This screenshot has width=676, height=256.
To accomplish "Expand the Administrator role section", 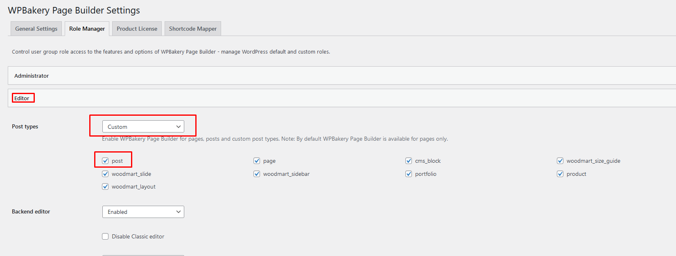I will pyautogui.click(x=342, y=76).
